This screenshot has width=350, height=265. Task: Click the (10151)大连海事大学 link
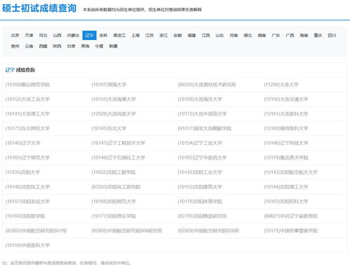click(114, 99)
